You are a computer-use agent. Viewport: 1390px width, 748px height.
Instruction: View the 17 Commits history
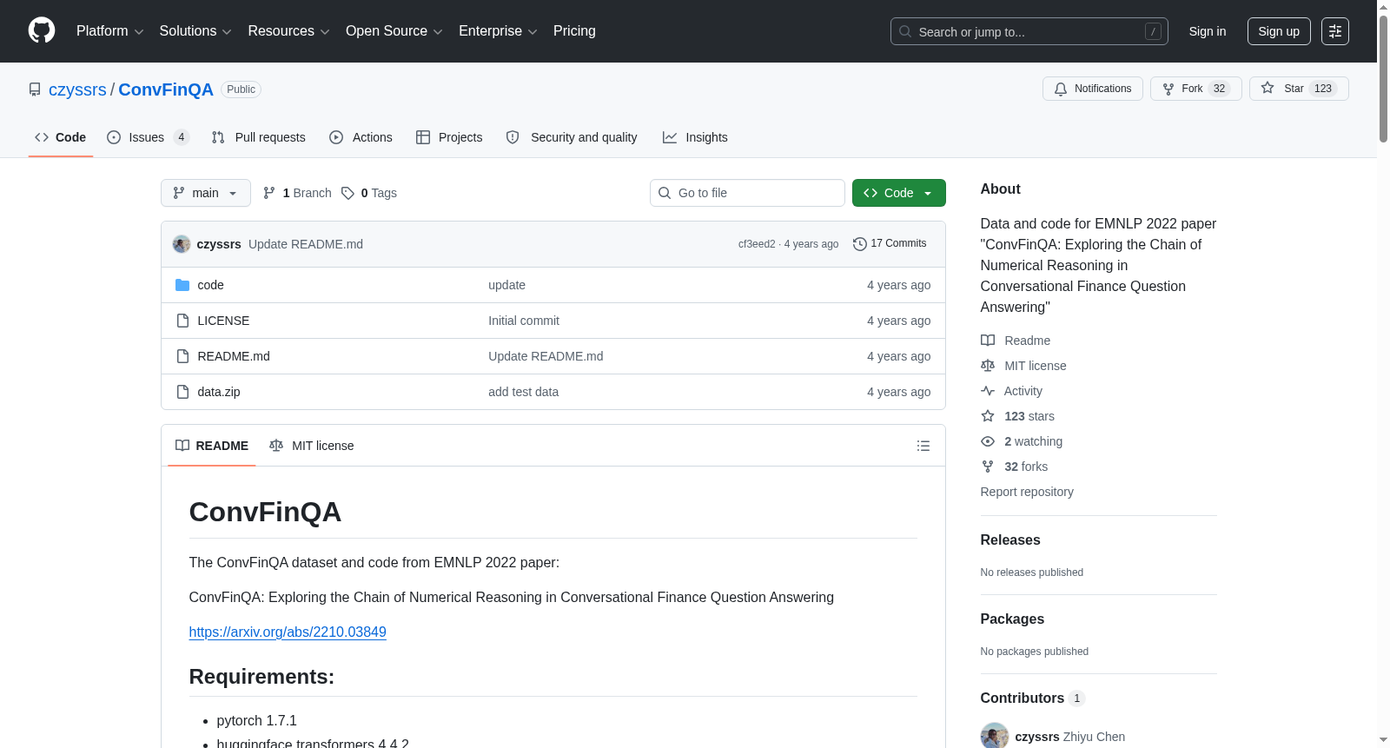pos(890,244)
